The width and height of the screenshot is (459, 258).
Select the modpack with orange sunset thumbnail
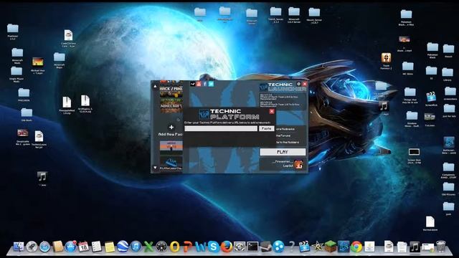(x=171, y=147)
